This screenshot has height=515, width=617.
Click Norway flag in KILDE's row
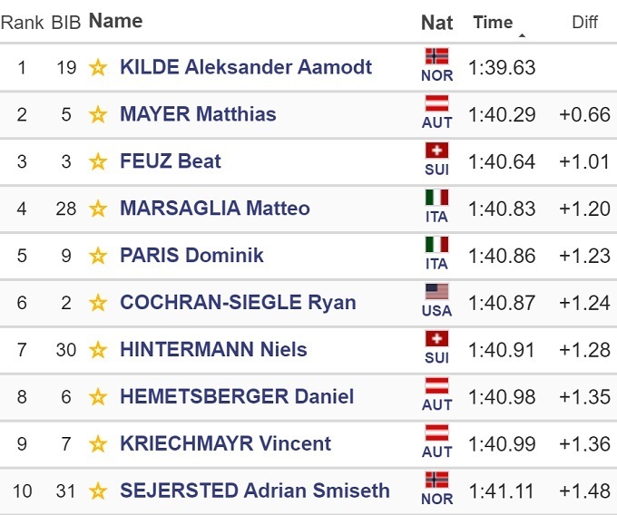click(x=436, y=56)
